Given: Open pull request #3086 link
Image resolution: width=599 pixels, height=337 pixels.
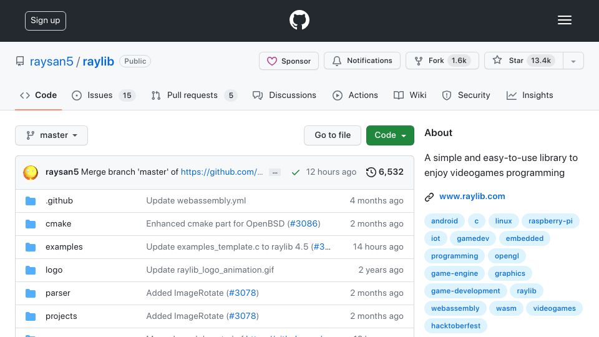Looking at the screenshot, I should pyautogui.click(x=304, y=224).
